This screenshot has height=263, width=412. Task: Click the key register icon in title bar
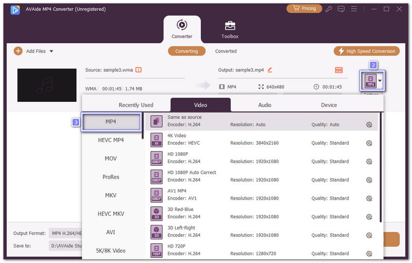(342, 9)
